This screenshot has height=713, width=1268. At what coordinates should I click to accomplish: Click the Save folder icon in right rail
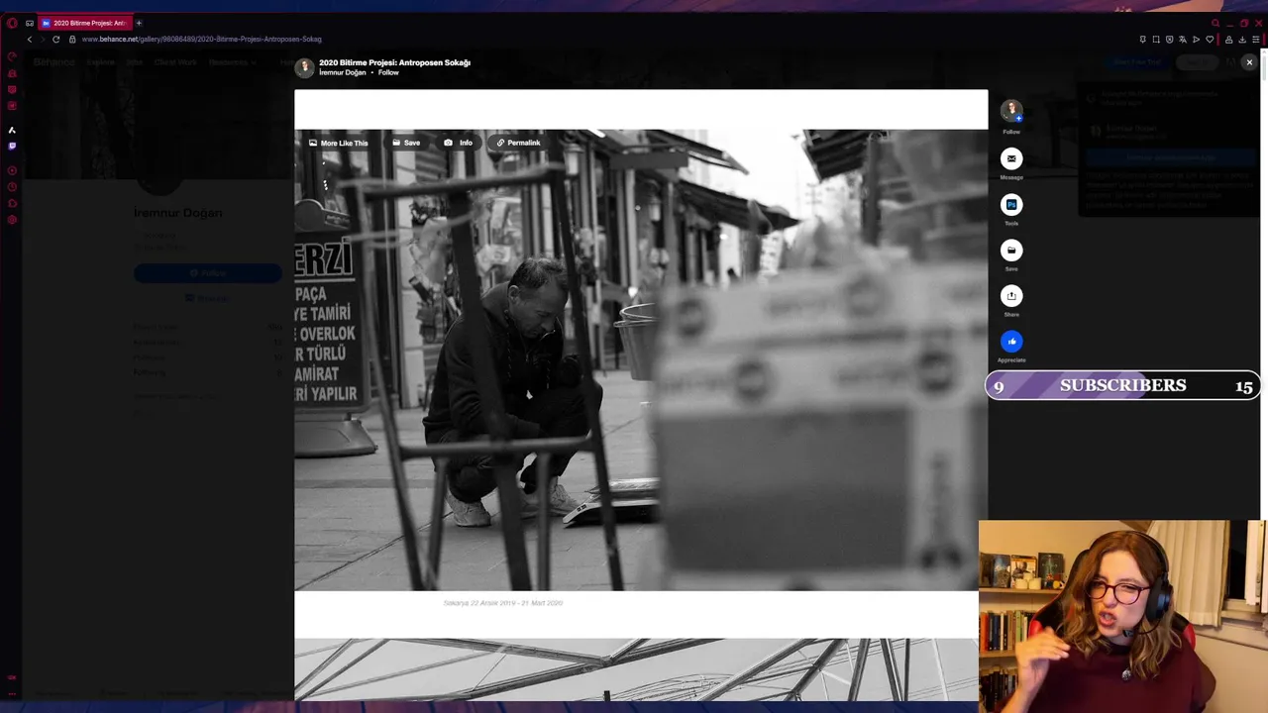(1010, 250)
